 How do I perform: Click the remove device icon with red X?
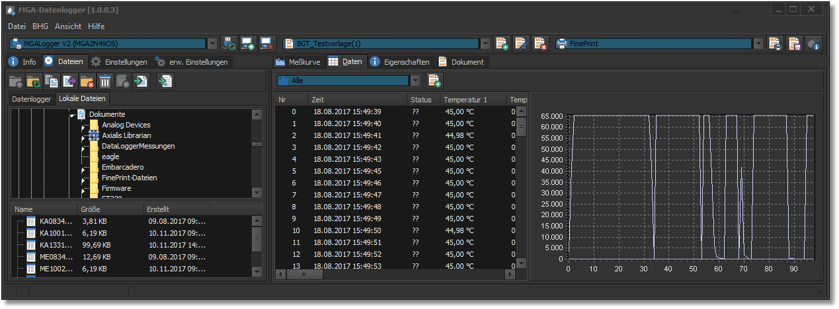[267, 44]
